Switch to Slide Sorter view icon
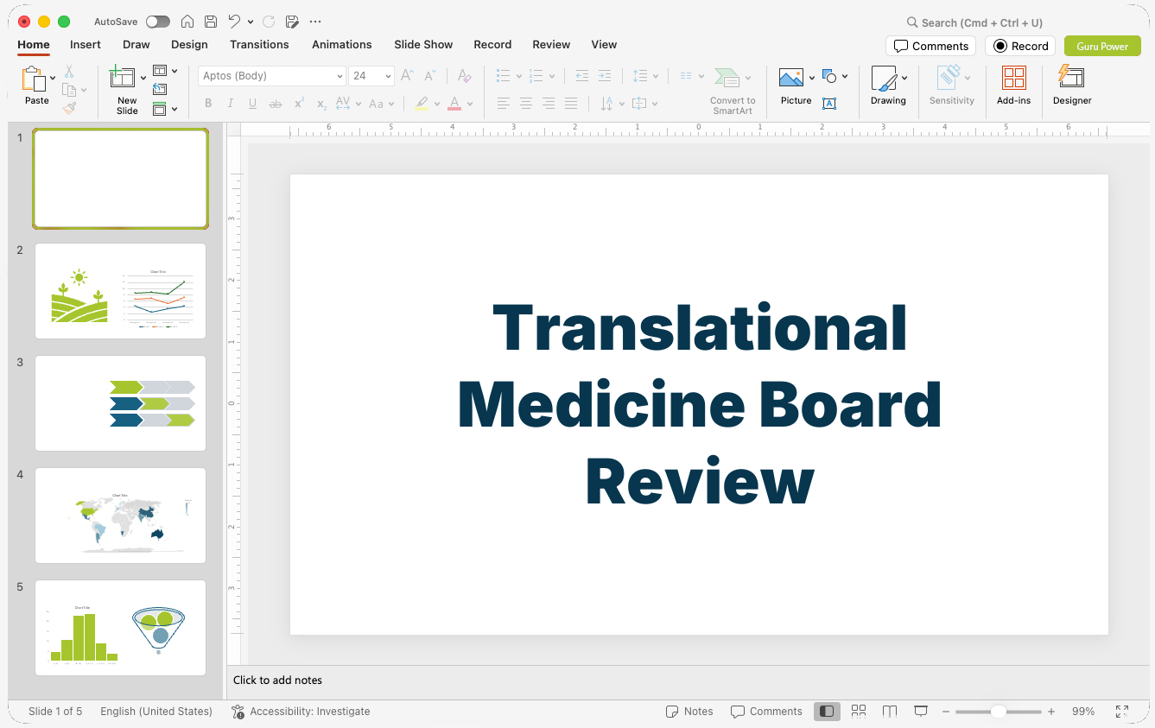Image resolution: width=1155 pixels, height=728 pixels. (x=859, y=712)
